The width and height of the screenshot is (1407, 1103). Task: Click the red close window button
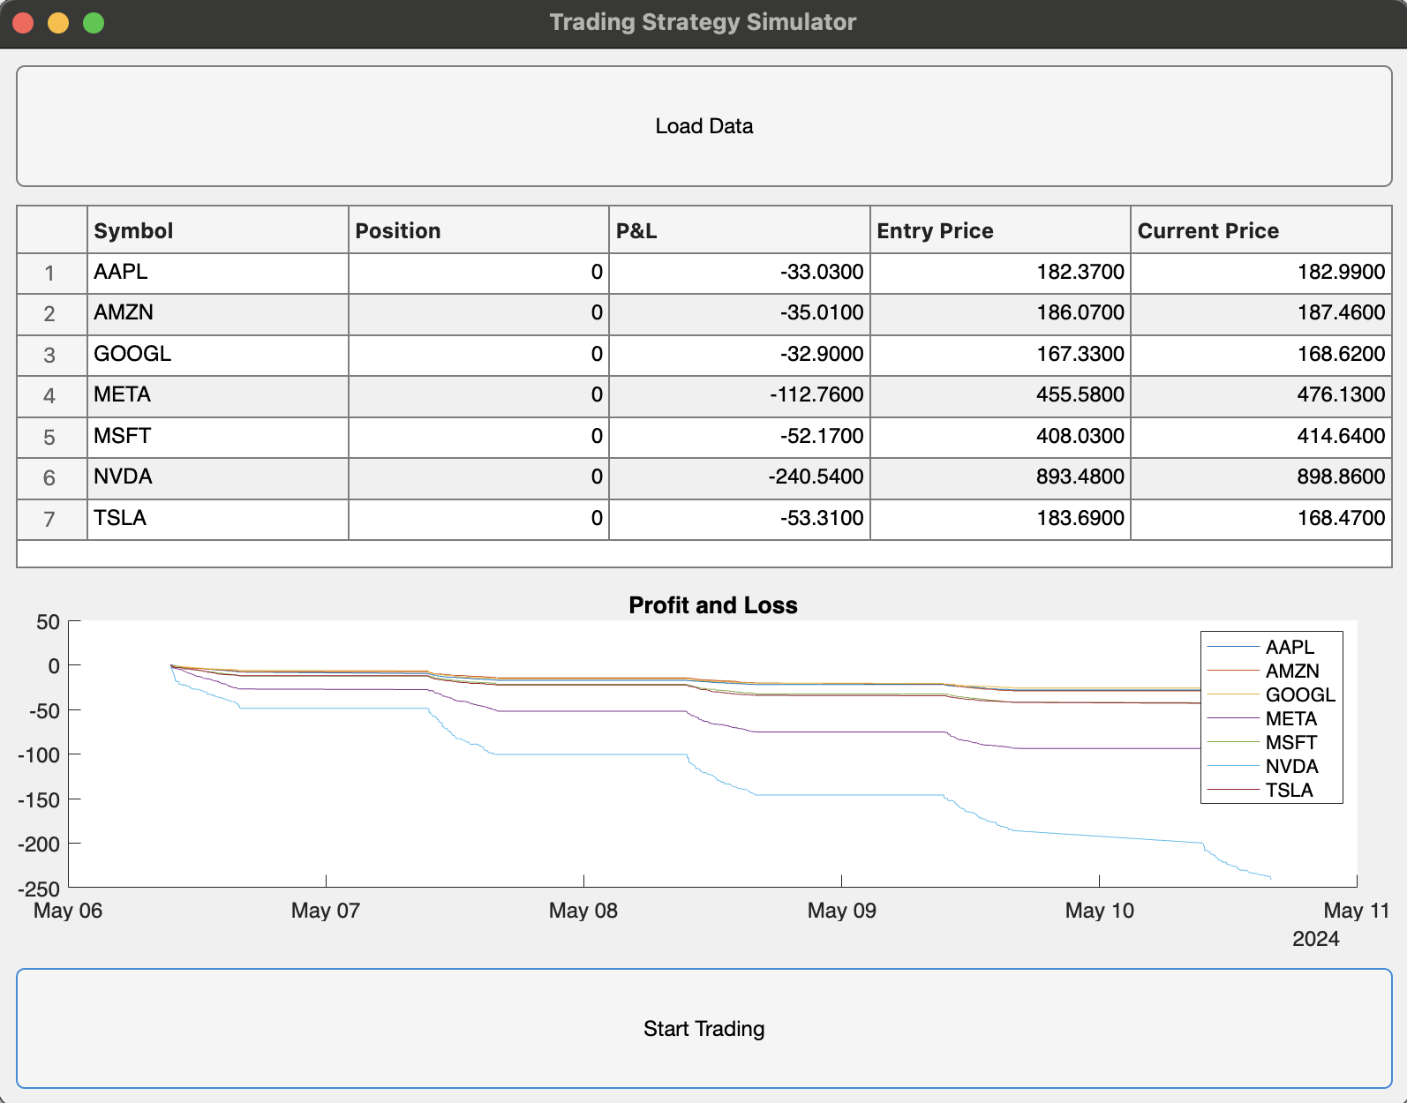[23, 23]
